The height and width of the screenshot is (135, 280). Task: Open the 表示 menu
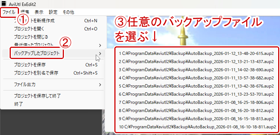pos(39,12)
